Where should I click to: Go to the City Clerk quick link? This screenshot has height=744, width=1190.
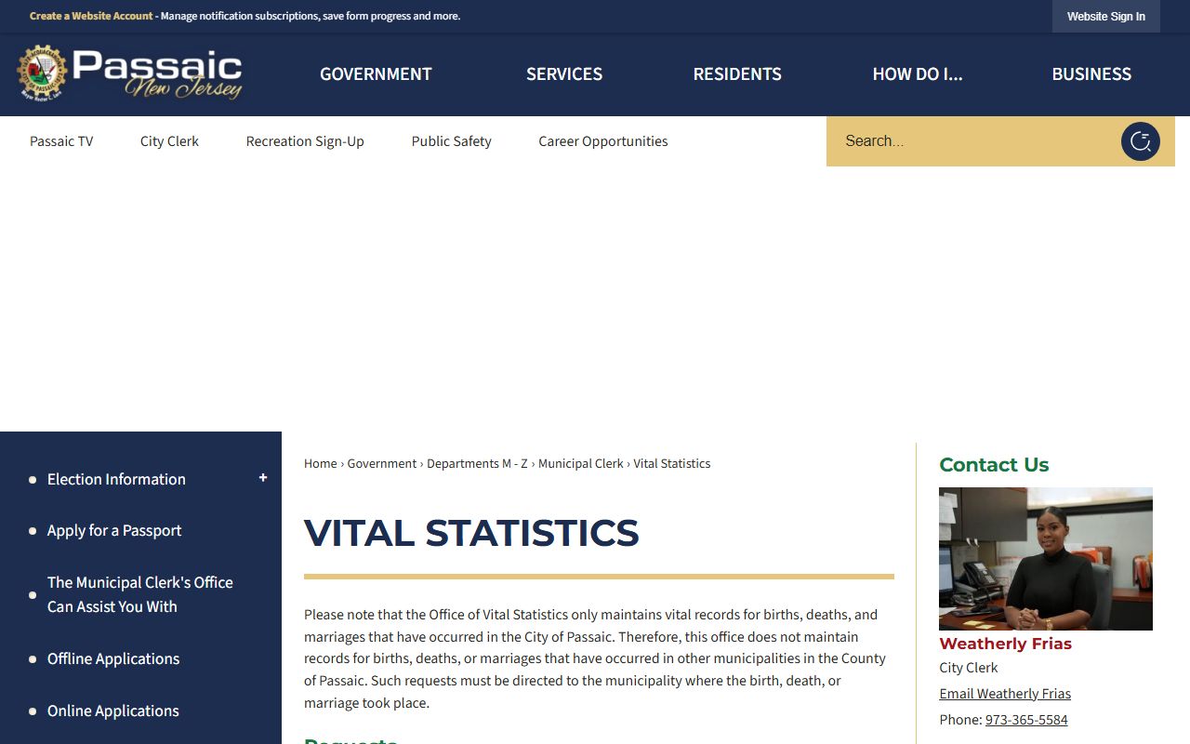point(169,141)
